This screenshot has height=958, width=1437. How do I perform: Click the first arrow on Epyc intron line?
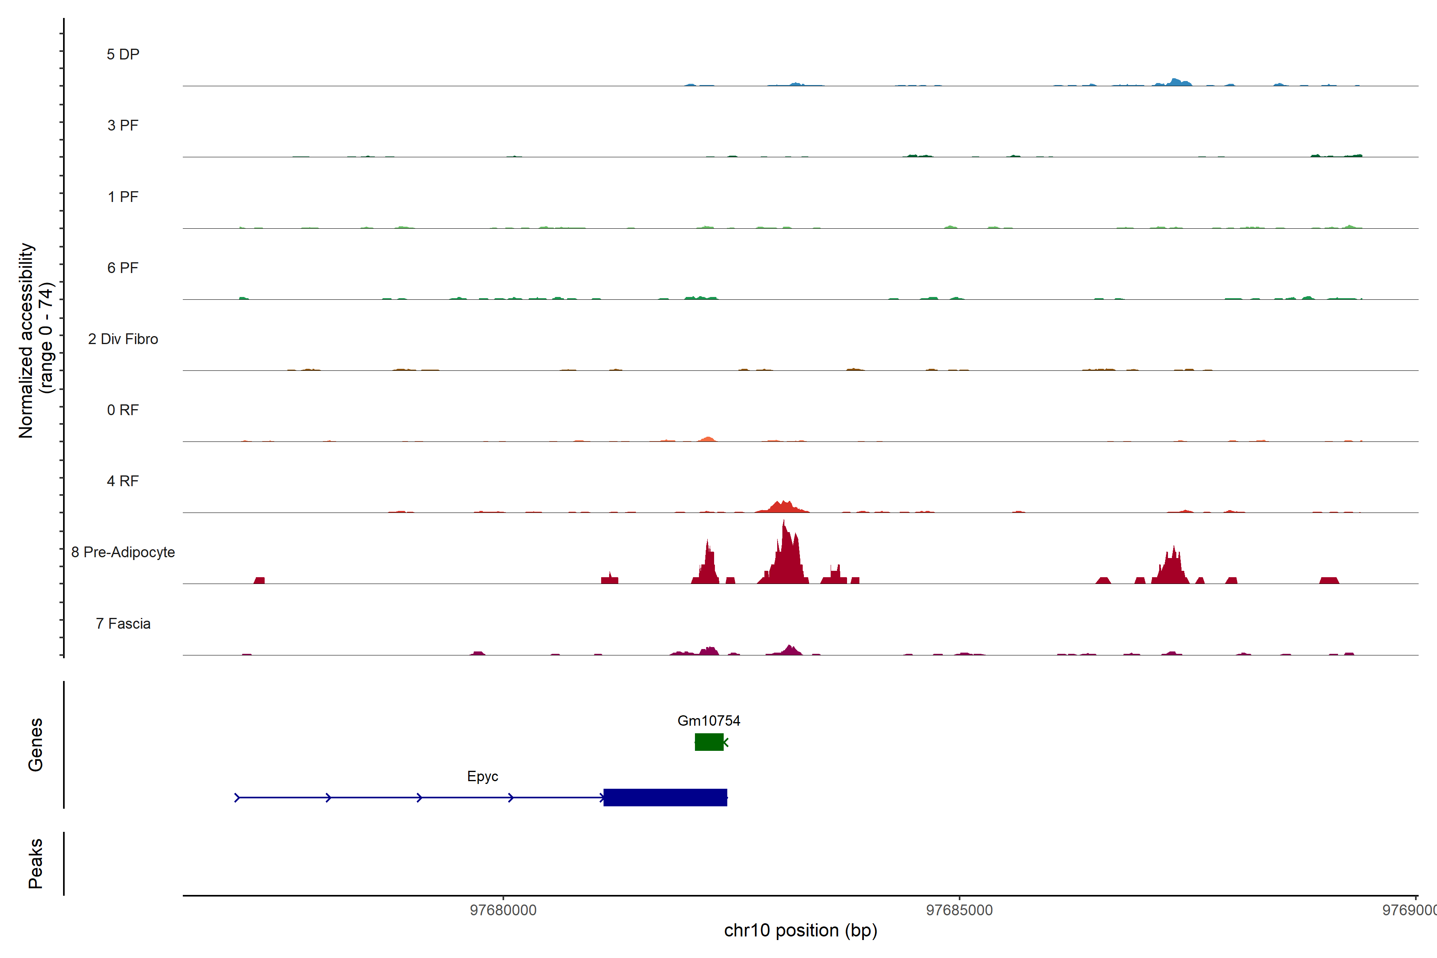238,797
